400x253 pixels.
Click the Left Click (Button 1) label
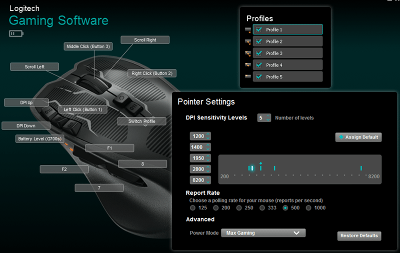pos(83,109)
